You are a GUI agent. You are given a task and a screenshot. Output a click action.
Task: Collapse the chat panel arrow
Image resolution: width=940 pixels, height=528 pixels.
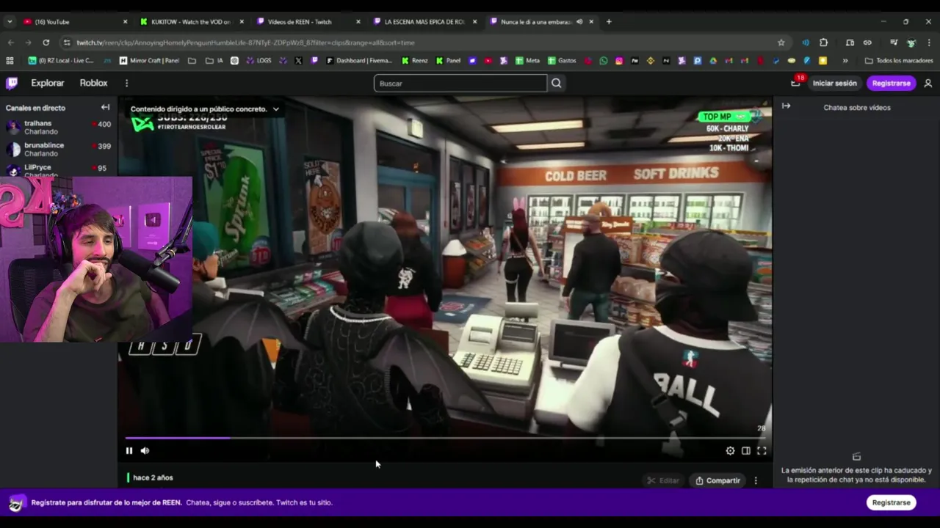(x=786, y=106)
